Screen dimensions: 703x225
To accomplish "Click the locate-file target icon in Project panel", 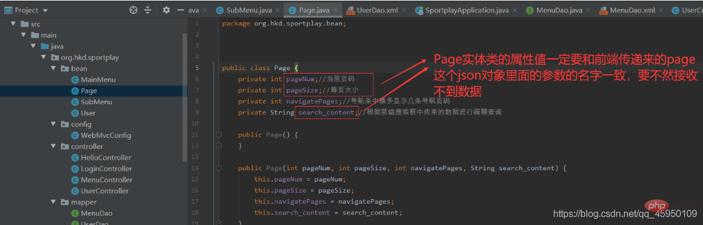I will pos(133,10).
